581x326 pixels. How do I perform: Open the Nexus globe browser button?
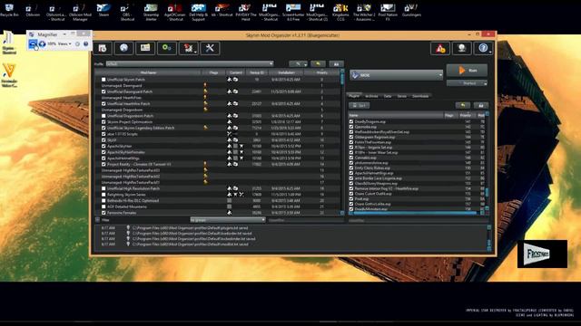tap(123, 48)
